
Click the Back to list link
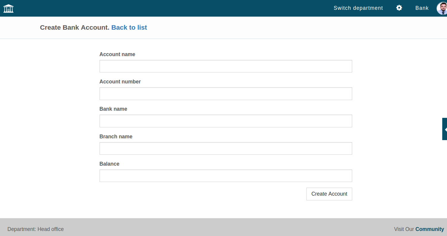(129, 27)
